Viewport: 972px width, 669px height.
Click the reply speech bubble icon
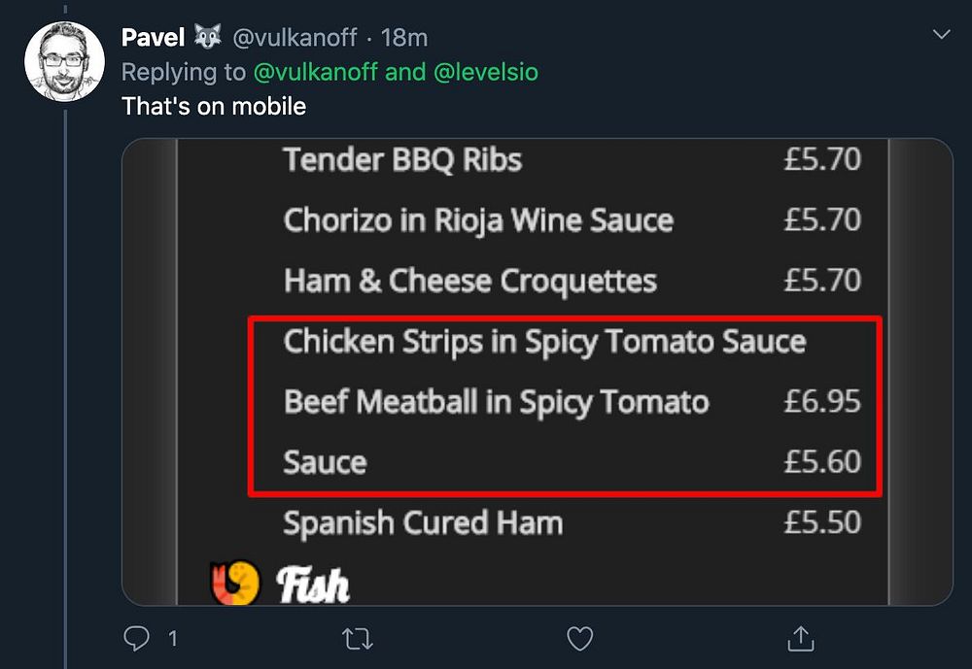click(x=137, y=638)
